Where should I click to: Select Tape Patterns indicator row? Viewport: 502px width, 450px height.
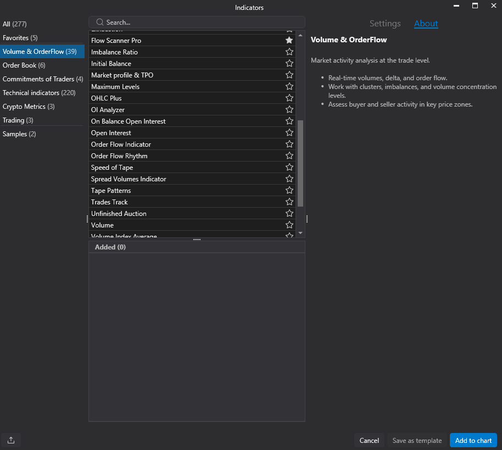[192, 190]
